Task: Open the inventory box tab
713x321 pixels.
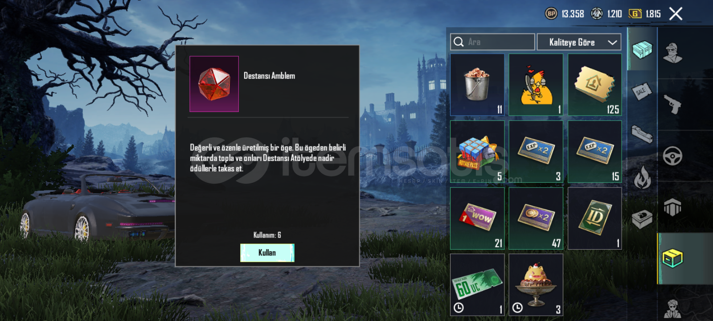Action: click(x=672, y=258)
